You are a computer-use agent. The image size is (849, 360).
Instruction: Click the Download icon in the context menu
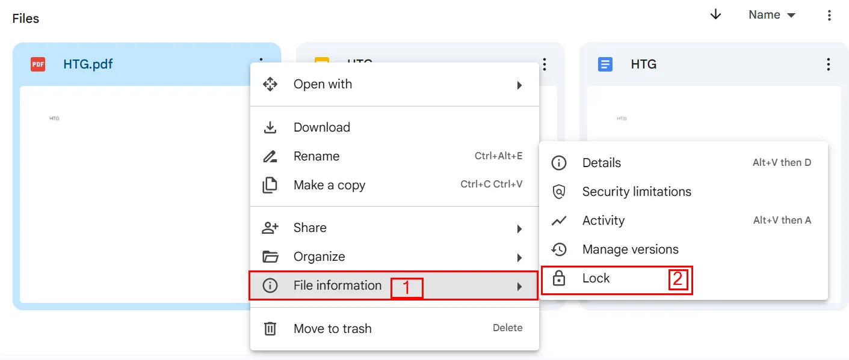(x=270, y=127)
